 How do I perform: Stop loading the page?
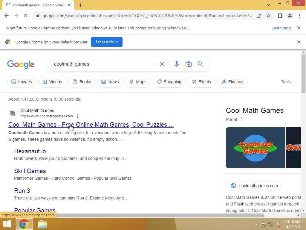click(x=26, y=16)
